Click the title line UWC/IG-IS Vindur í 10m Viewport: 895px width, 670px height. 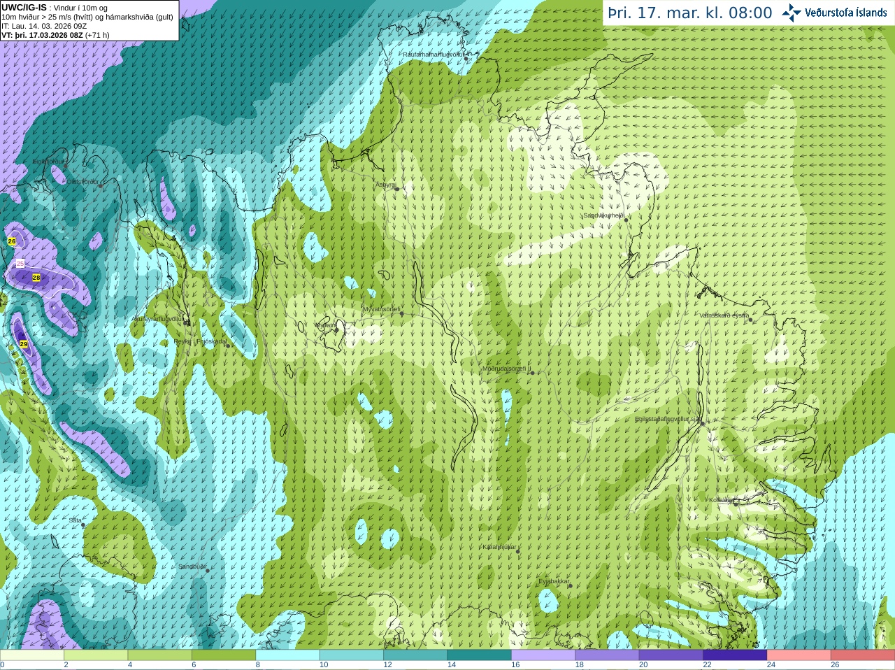55,8
